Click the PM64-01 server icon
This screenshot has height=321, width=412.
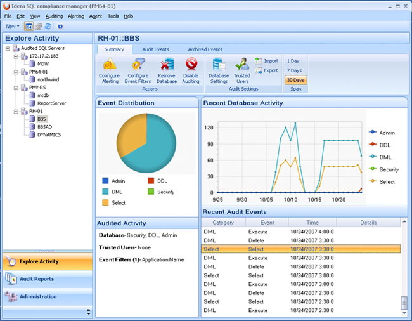click(24, 72)
